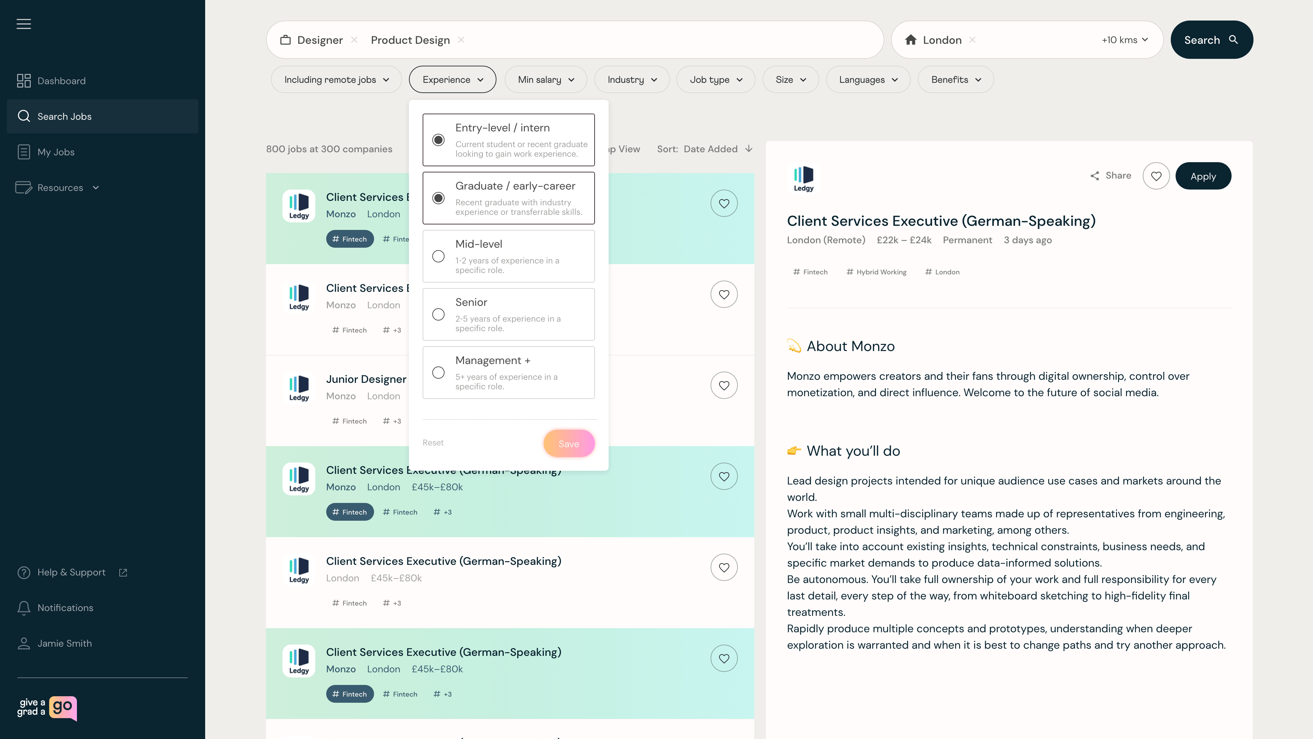This screenshot has width=1313, height=739.
Task: Click heart on the last visible Monzo listing
Action: pos(724,658)
